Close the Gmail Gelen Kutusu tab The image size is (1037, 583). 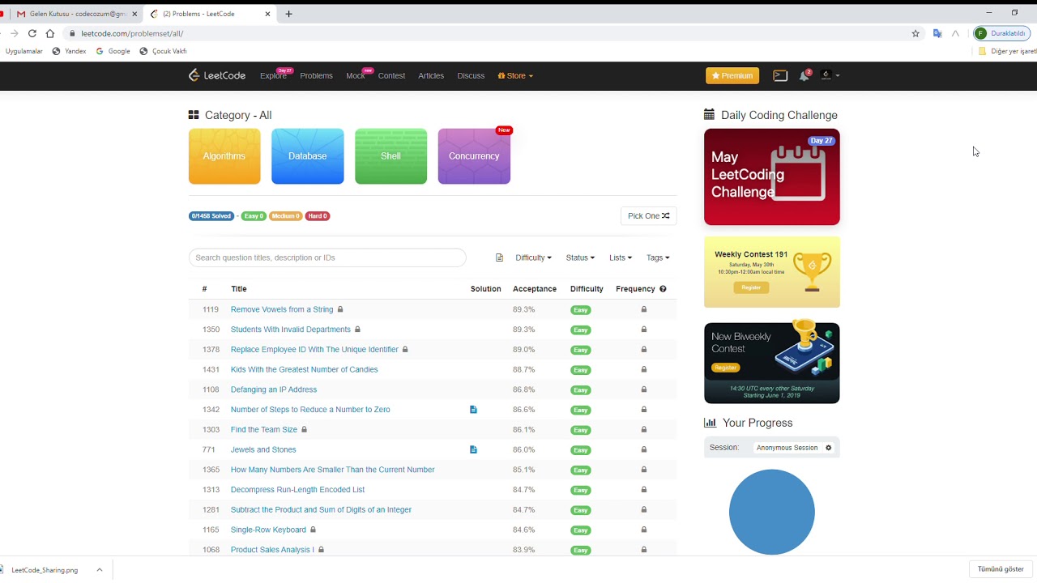(134, 14)
